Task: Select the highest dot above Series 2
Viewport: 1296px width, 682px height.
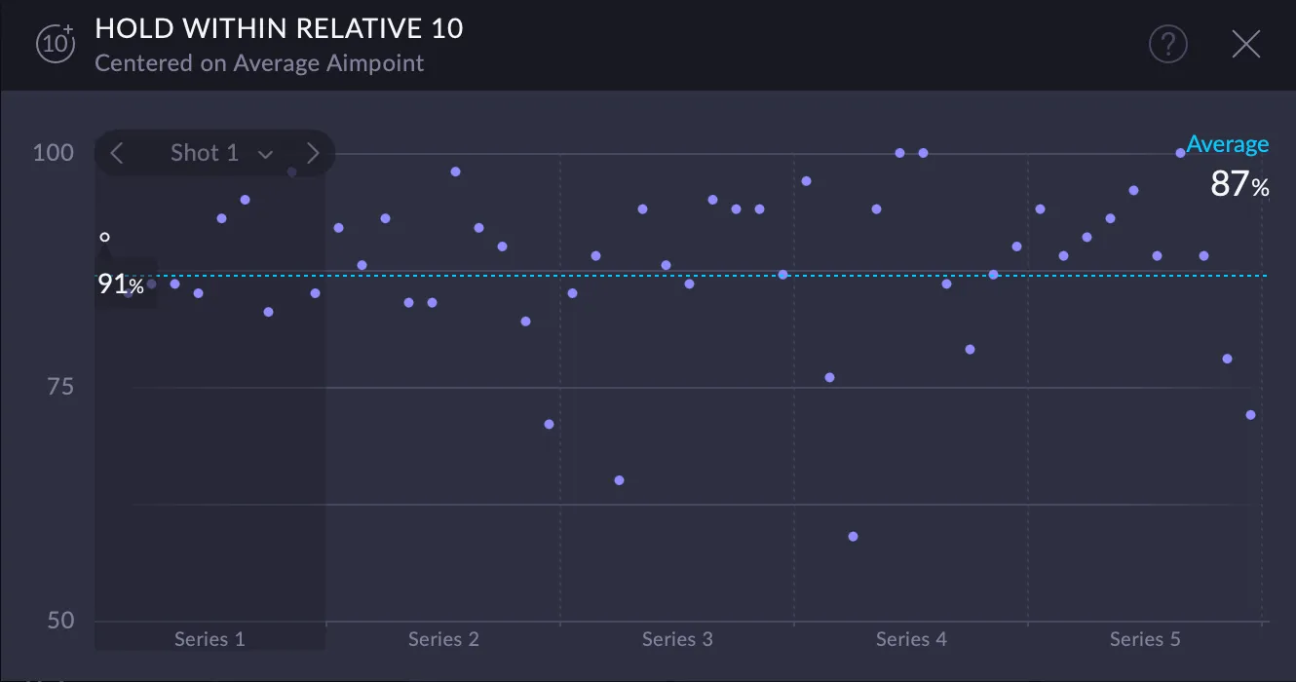Action: coord(454,170)
